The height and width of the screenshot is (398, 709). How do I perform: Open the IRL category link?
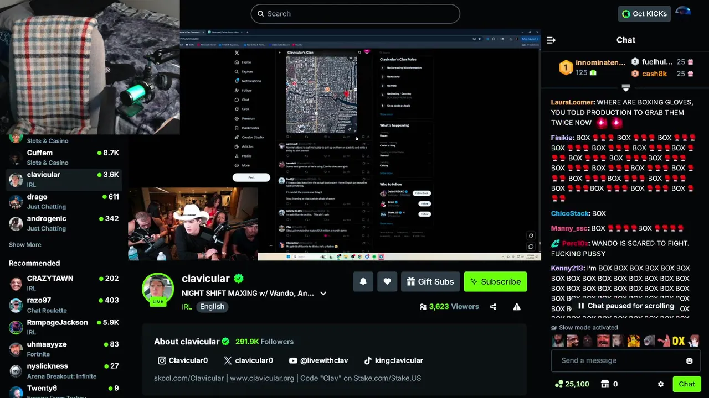[x=187, y=307]
